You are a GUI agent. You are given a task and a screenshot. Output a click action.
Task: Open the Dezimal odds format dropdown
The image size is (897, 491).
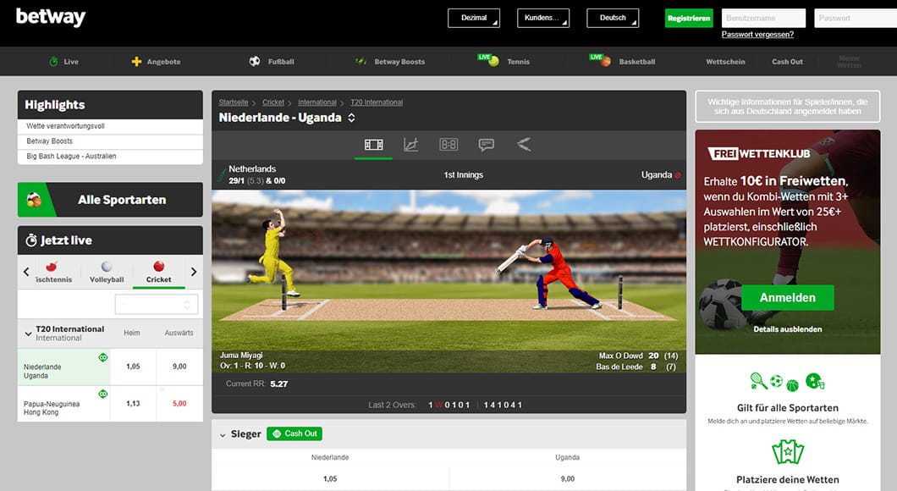coord(474,18)
